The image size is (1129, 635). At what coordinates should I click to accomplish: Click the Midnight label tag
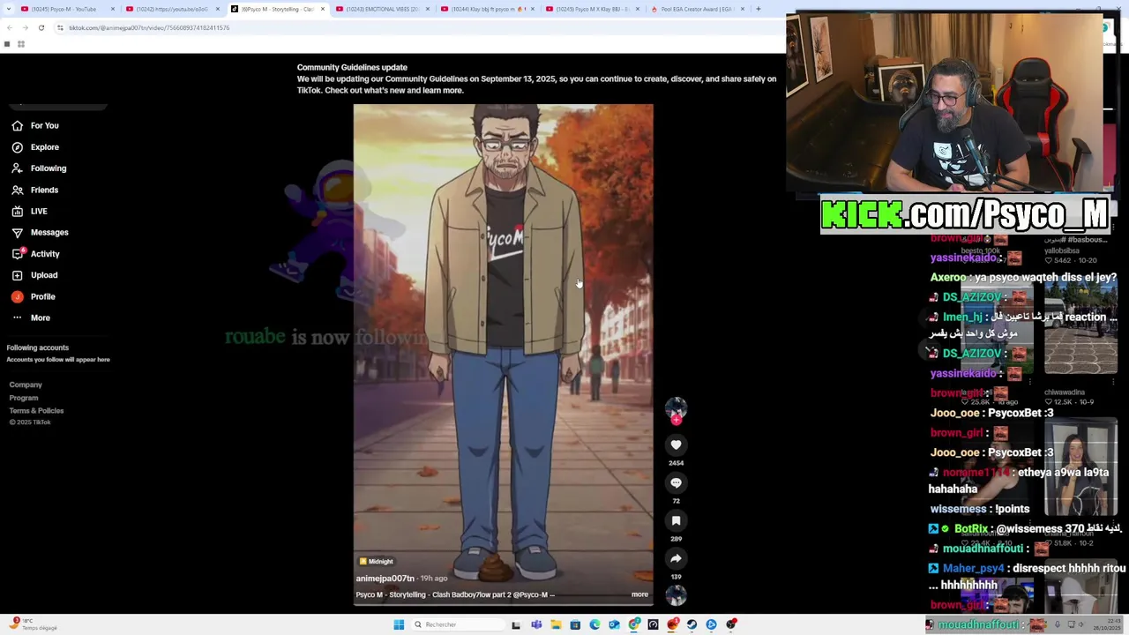pyautogui.click(x=376, y=561)
